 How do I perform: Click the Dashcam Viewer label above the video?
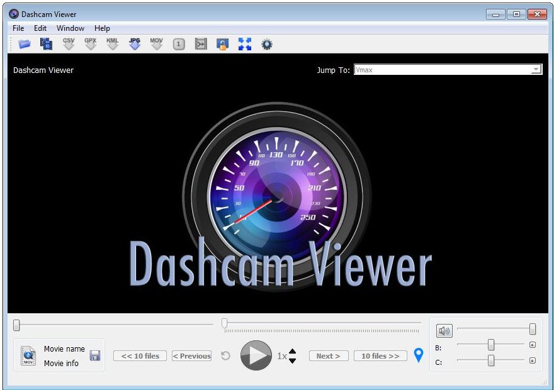tap(43, 70)
